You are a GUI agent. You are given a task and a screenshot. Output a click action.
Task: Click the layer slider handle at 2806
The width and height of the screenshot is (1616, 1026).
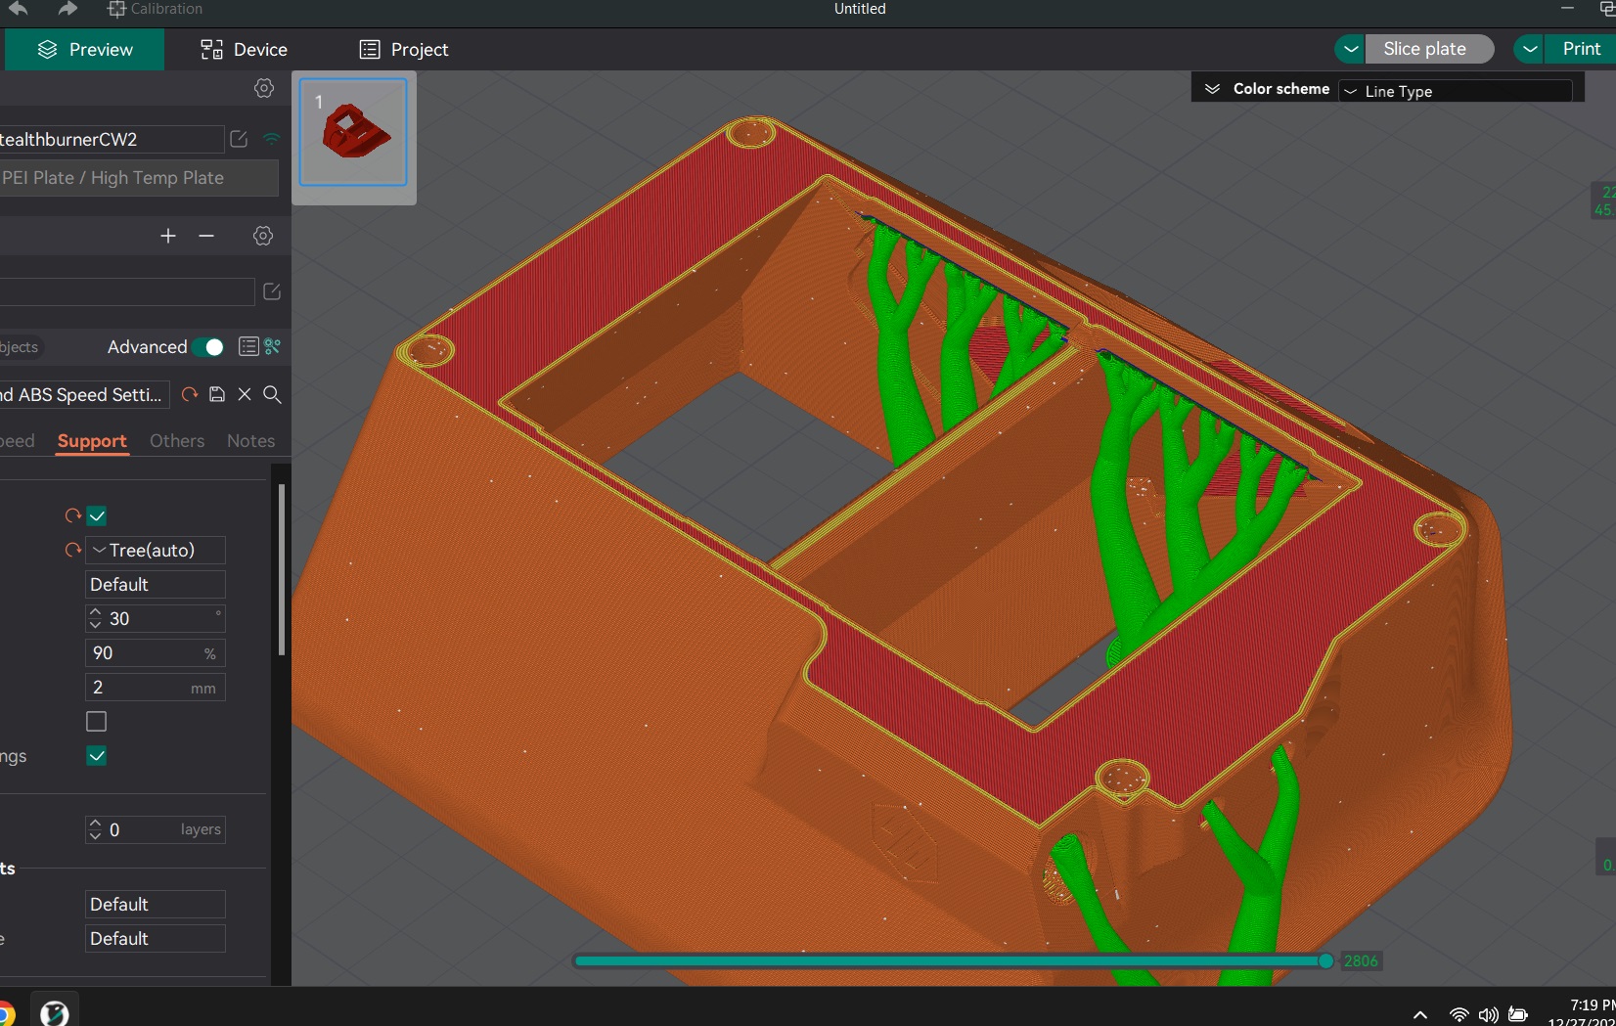click(x=1325, y=961)
